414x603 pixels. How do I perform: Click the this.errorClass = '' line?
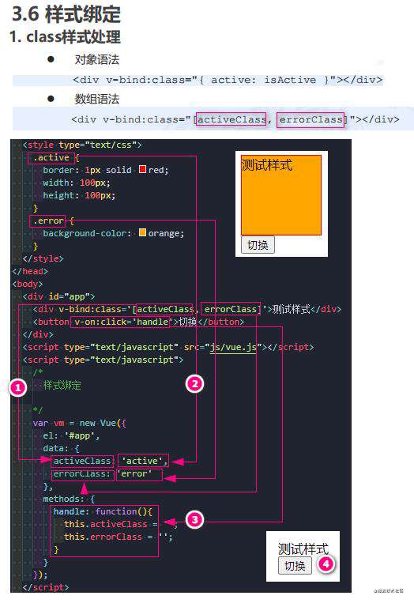[x=119, y=537]
